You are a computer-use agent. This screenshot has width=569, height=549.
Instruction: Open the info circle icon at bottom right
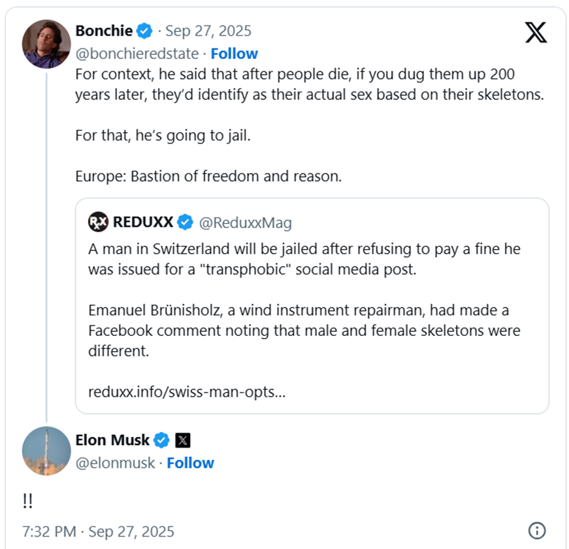(x=536, y=530)
